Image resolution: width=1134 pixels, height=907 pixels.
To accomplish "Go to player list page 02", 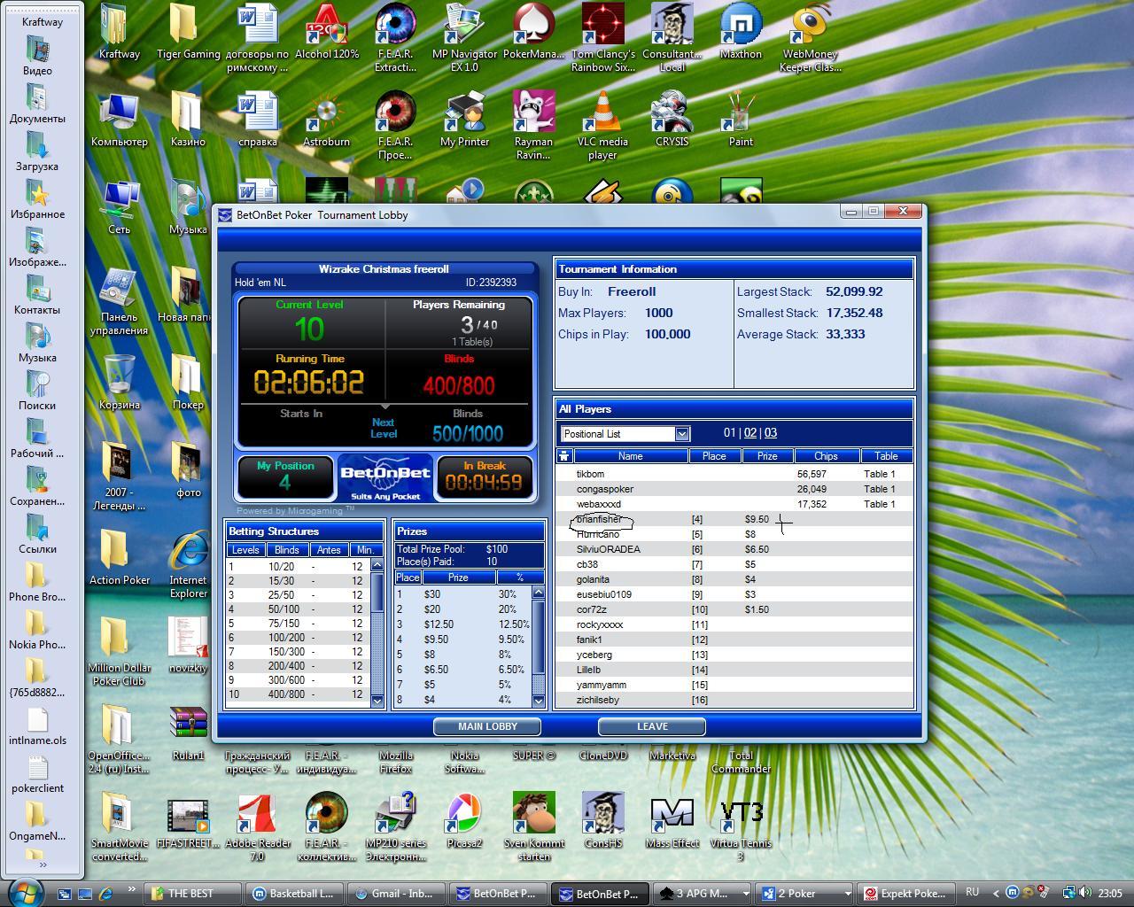I will (750, 433).
